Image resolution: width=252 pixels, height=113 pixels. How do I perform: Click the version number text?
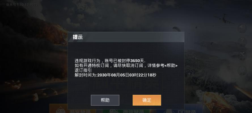pos(22,5)
